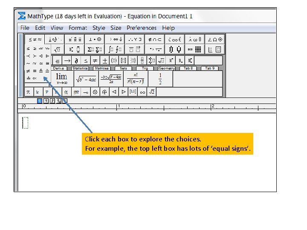The width and height of the screenshot is (307, 230).
Task: Open the embellishments palette
Action: point(75,39)
